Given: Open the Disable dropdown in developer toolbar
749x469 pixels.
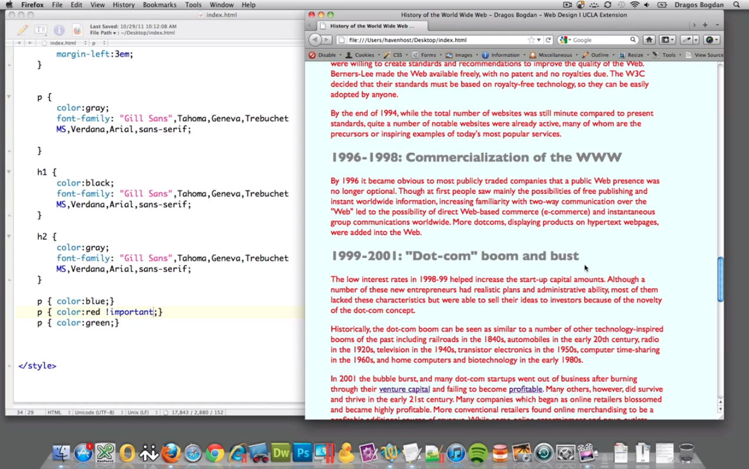Looking at the screenshot, I should (x=327, y=55).
